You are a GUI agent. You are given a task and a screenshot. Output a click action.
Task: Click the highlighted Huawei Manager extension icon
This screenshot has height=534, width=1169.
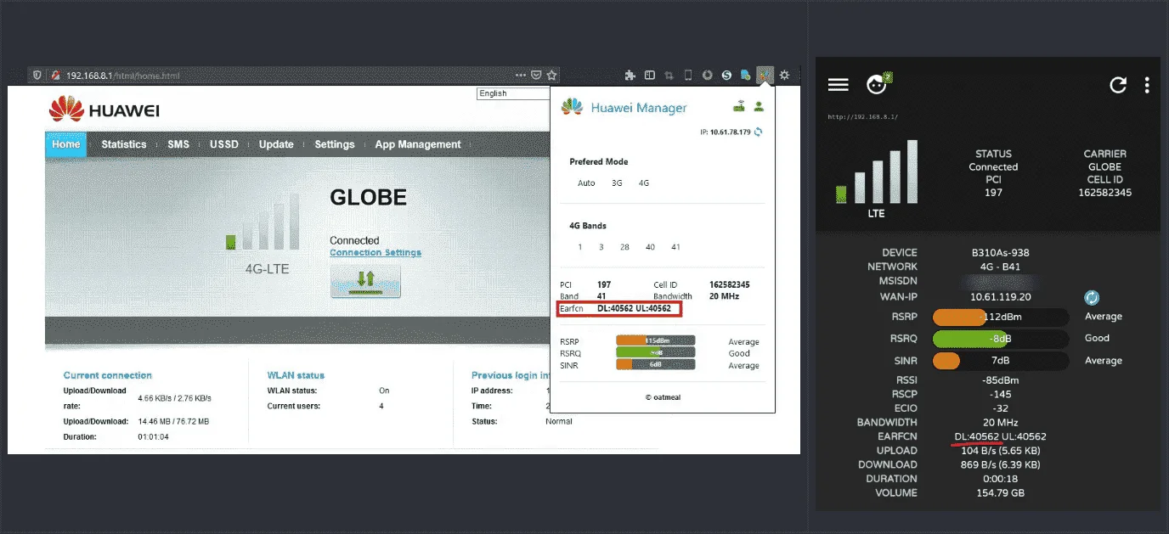pos(765,75)
